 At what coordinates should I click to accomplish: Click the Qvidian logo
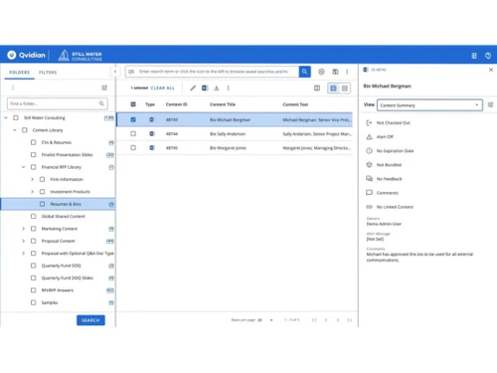[26, 55]
